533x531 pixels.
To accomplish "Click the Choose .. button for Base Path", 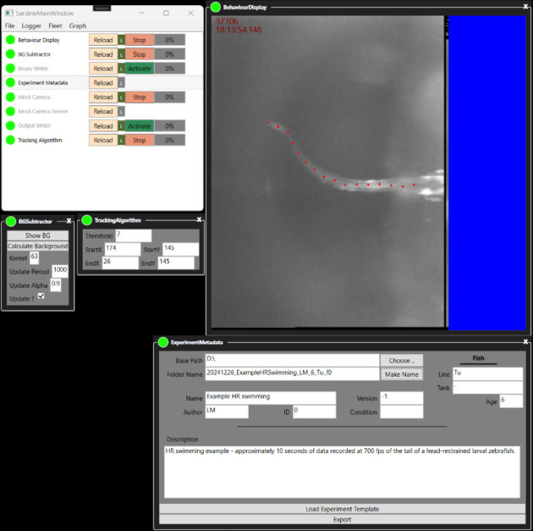I will [402, 361].
